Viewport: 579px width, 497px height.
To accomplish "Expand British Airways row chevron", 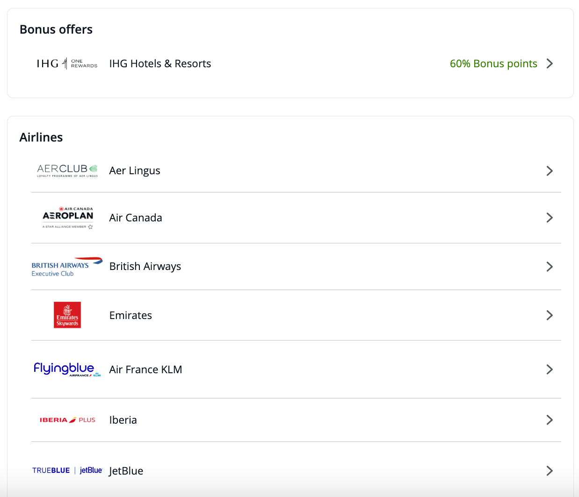I will pos(550,267).
